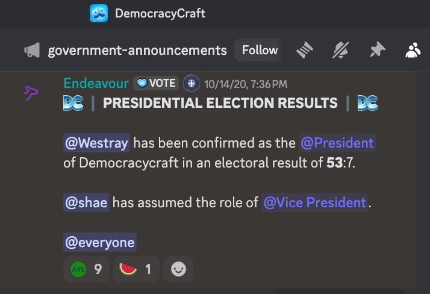The width and height of the screenshot is (430, 294).
Task: Open the add reaction smiley button
Action: coord(178,269)
